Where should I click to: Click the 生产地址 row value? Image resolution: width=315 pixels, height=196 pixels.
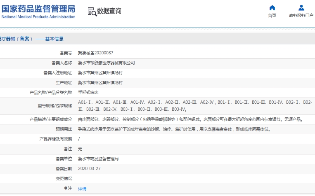100,83
